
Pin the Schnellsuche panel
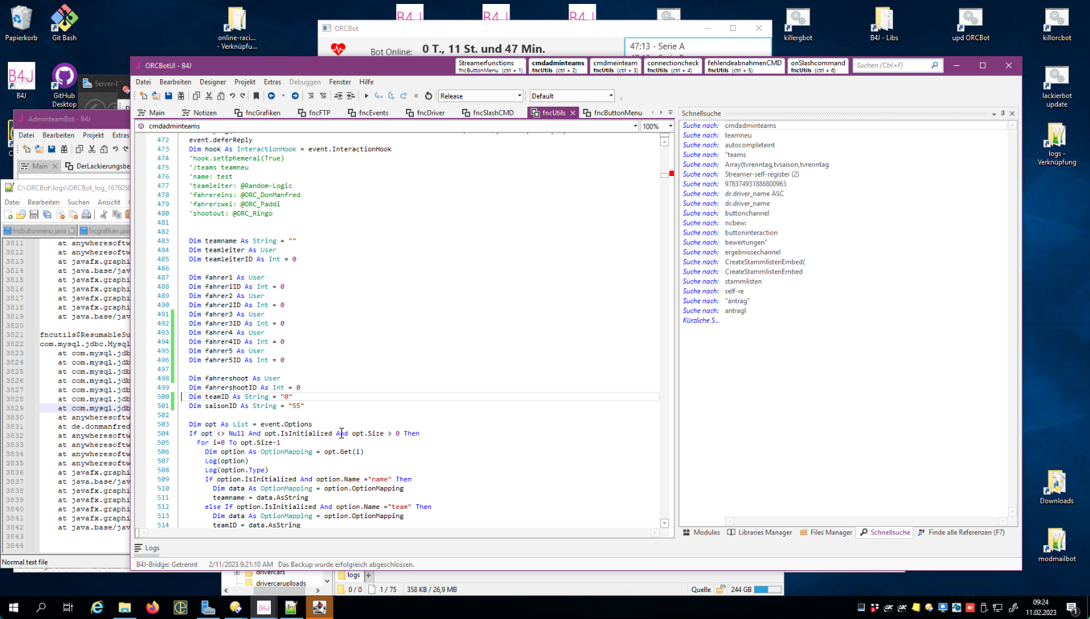(1003, 113)
